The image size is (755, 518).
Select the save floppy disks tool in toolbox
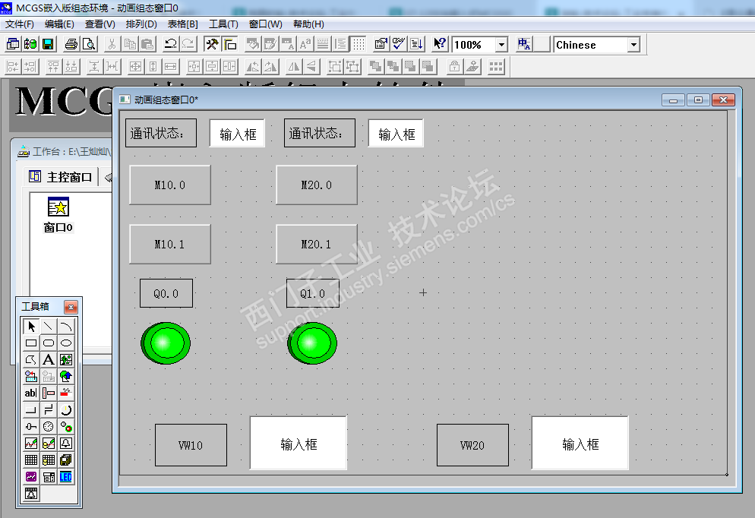[x=66, y=460]
